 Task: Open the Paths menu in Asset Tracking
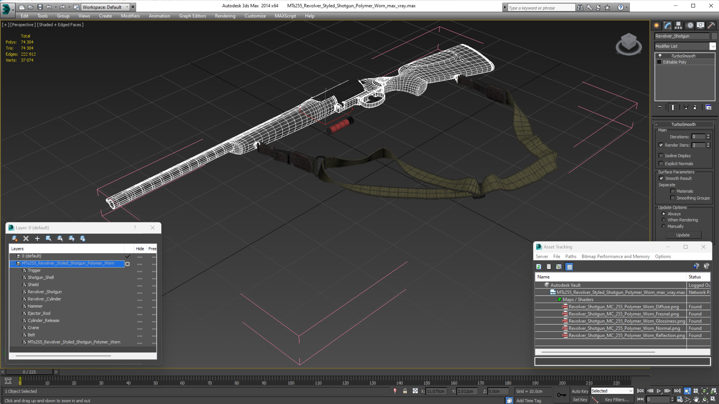[x=571, y=256]
